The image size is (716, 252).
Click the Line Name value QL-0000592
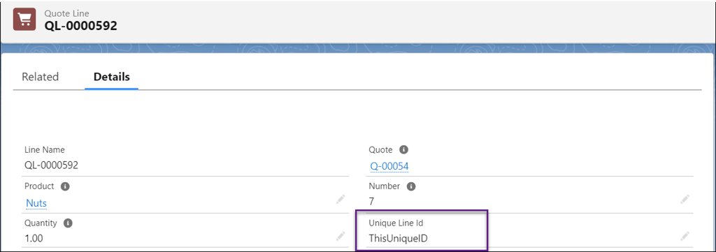coord(52,165)
